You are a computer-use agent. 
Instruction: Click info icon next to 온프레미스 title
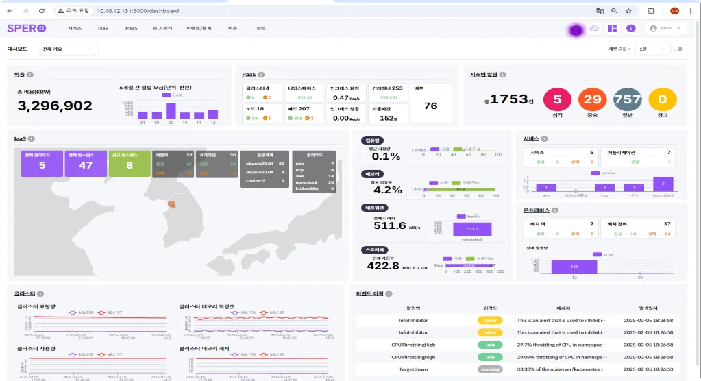(x=555, y=210)
